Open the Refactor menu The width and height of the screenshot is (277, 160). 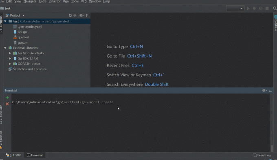coord(55,1)
